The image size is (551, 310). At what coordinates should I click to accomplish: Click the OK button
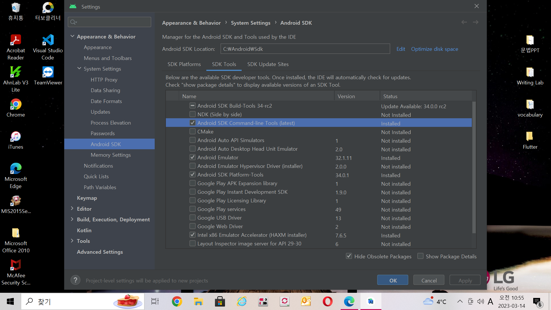click(393, 280)
